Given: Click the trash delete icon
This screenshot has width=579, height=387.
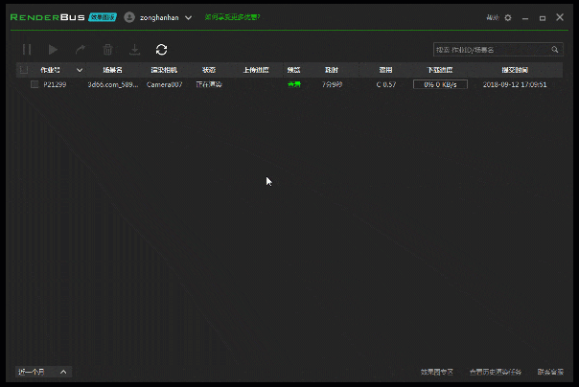Looking at the screenshot, I should [107, 49].
